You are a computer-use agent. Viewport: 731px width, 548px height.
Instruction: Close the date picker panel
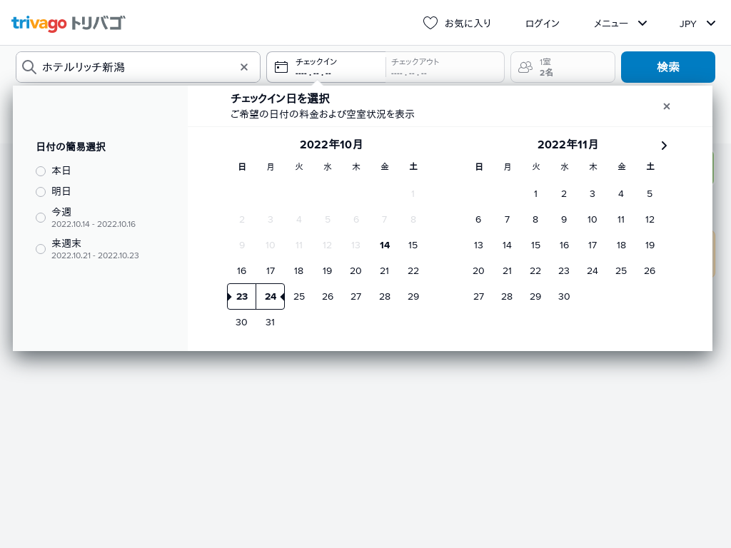[x=666, y=106]
